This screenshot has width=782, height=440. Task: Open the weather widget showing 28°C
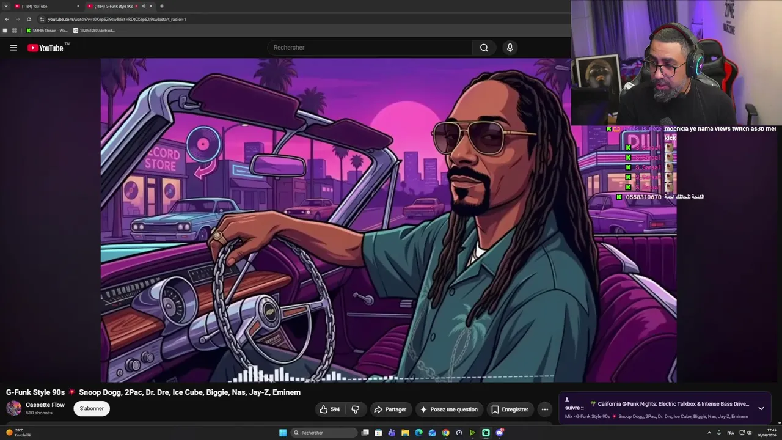click(x=18, y=433)
